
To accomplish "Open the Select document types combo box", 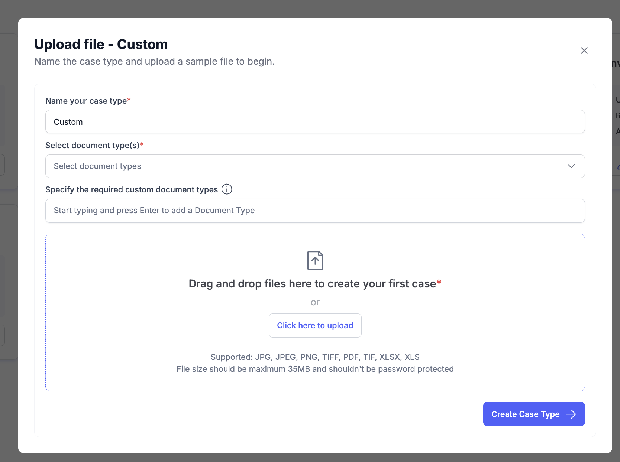I will pyautogui.click(x=315, y=166).
